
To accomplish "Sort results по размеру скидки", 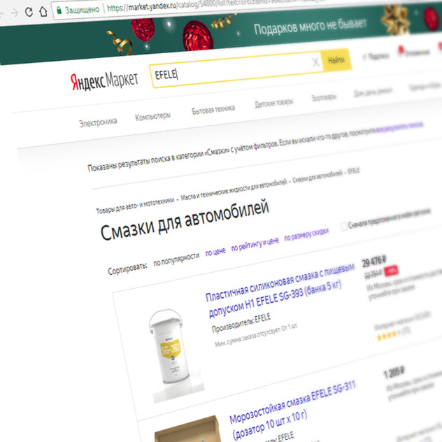I will pos(306,234).
